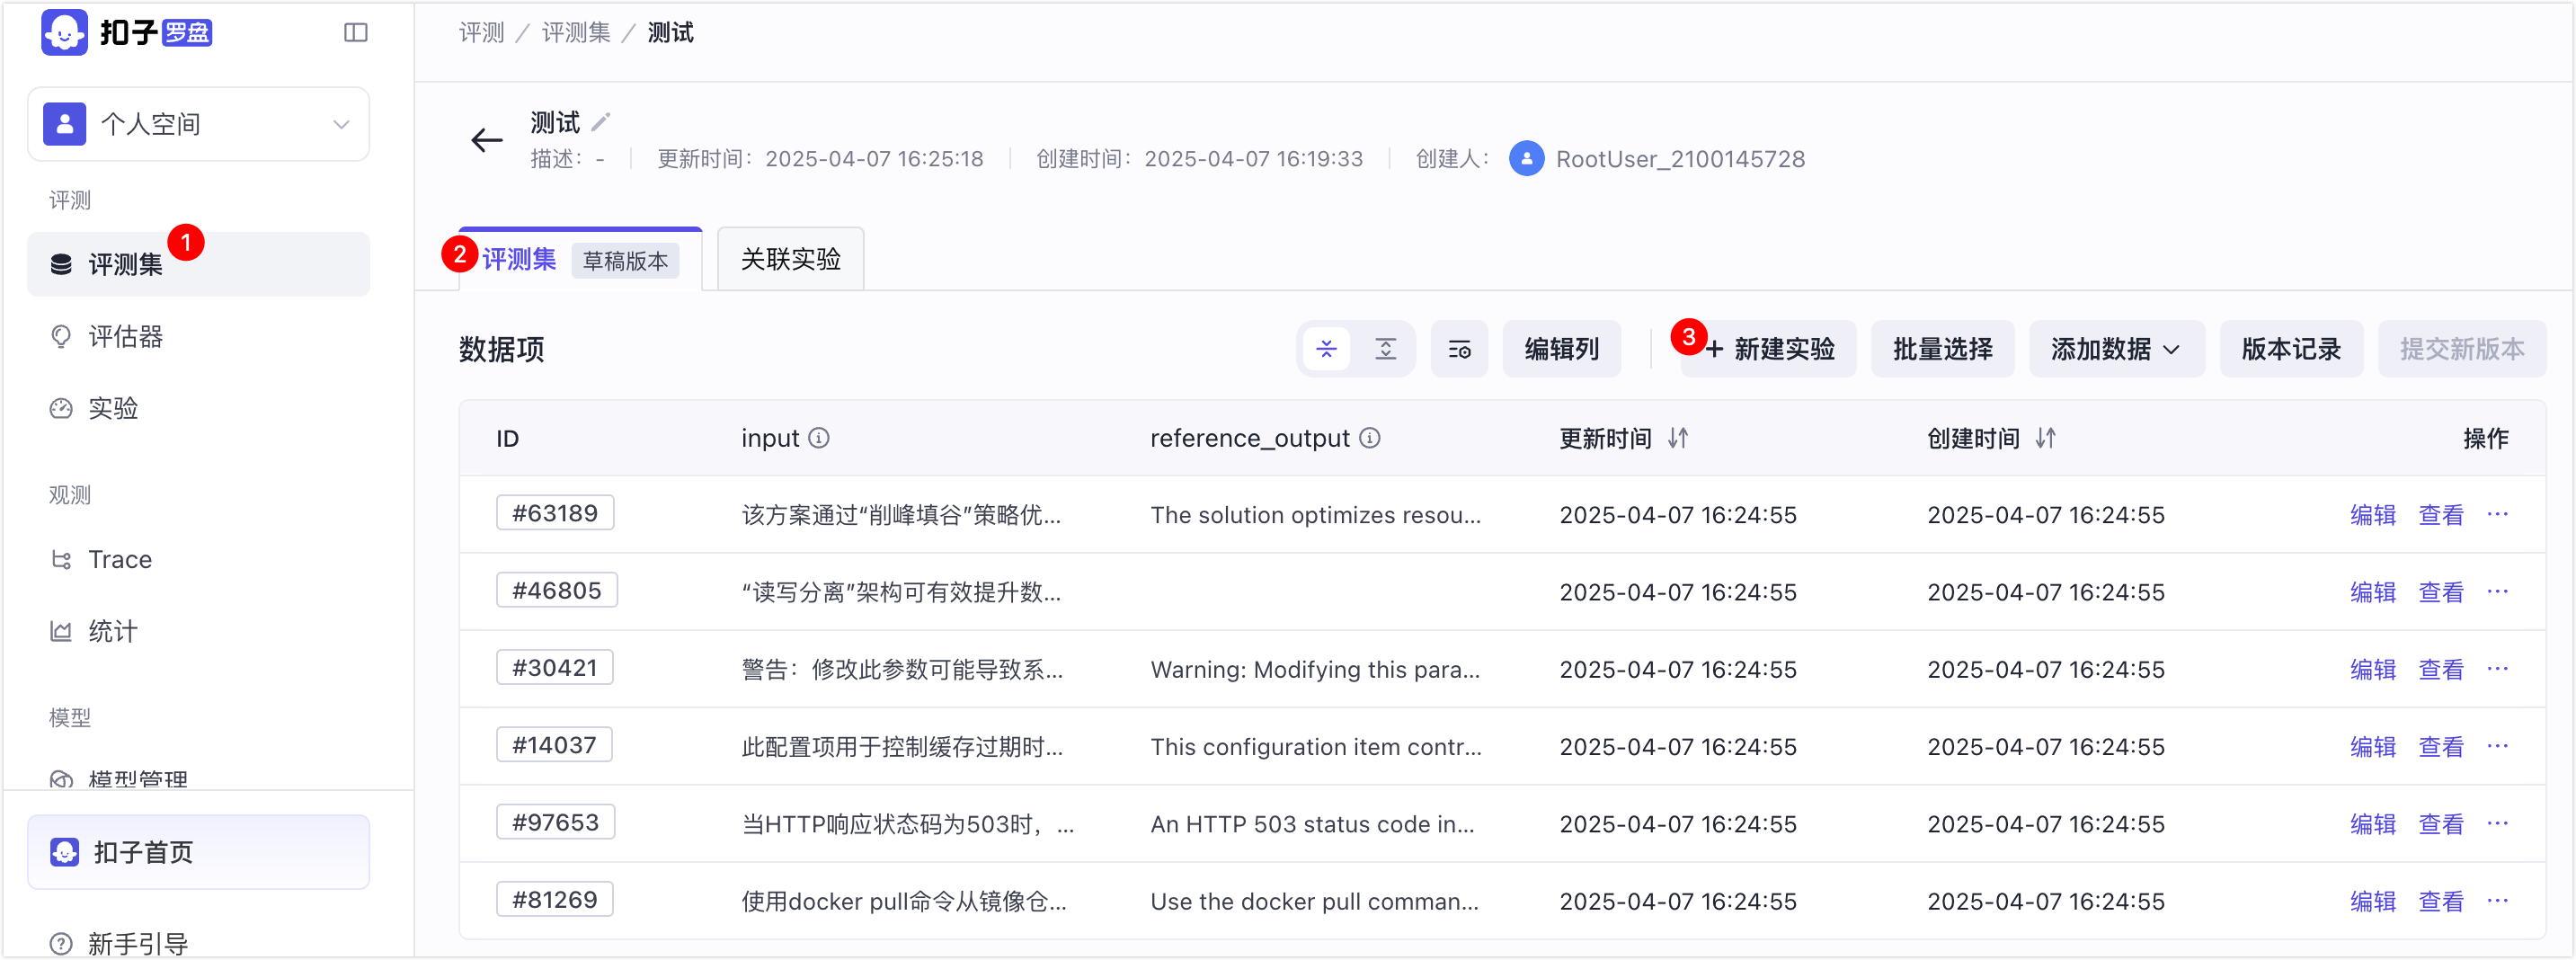This screenshot has width=2576, height=960.
Task: Select the compact row height icon
Action: point(1326,349)
